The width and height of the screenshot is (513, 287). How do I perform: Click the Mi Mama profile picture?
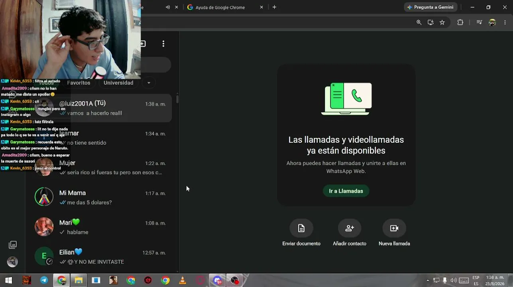point(44,197)
